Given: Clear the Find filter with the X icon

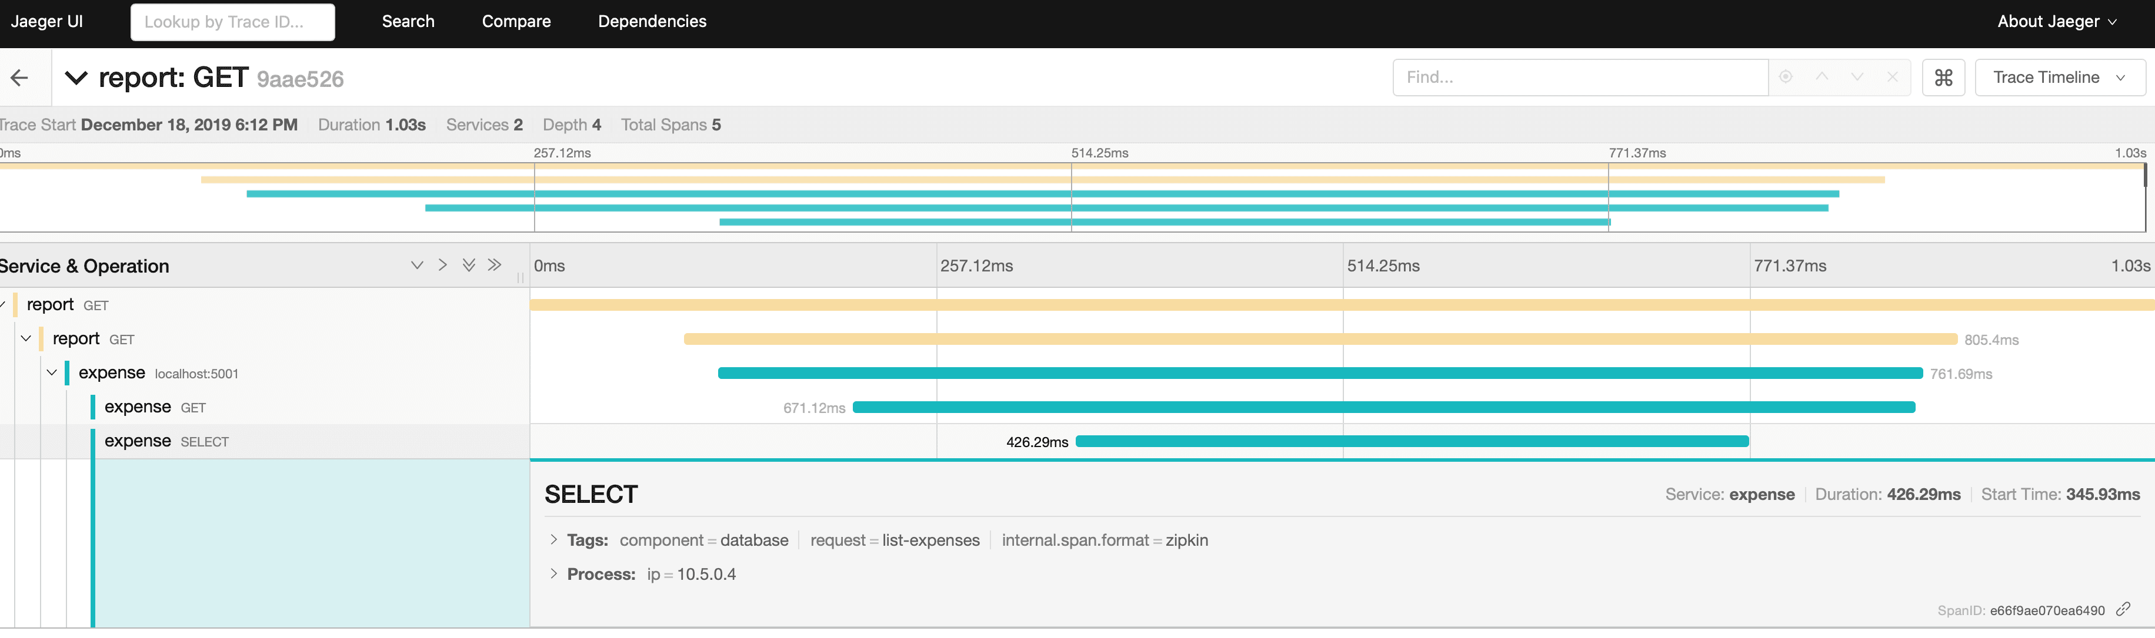Looking at the screenshot, I should click(x=1892, y=77).
